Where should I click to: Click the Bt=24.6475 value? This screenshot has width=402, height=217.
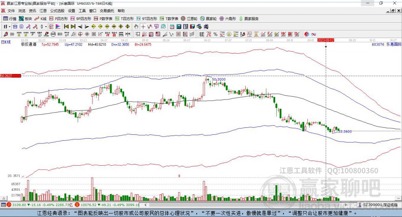point(143,44)
